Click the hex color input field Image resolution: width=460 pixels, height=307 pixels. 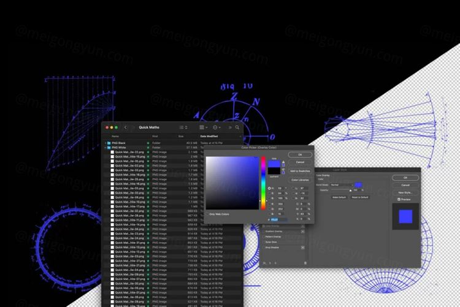click(x=279, y=219)
